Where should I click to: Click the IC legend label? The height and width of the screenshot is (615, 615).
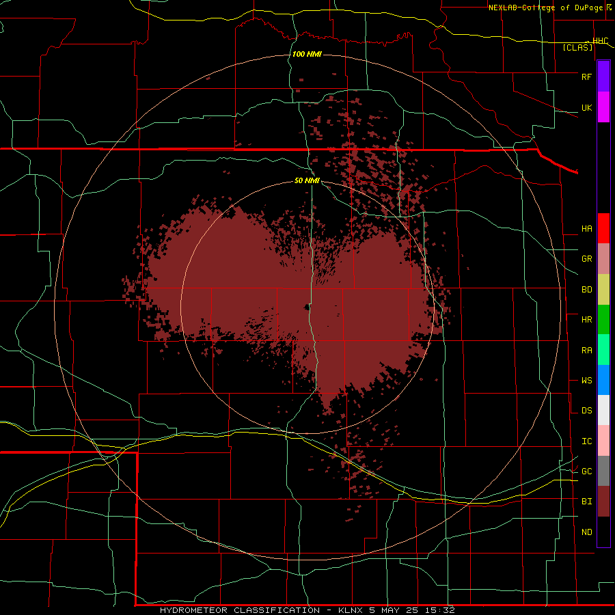[x=586, y=441]
